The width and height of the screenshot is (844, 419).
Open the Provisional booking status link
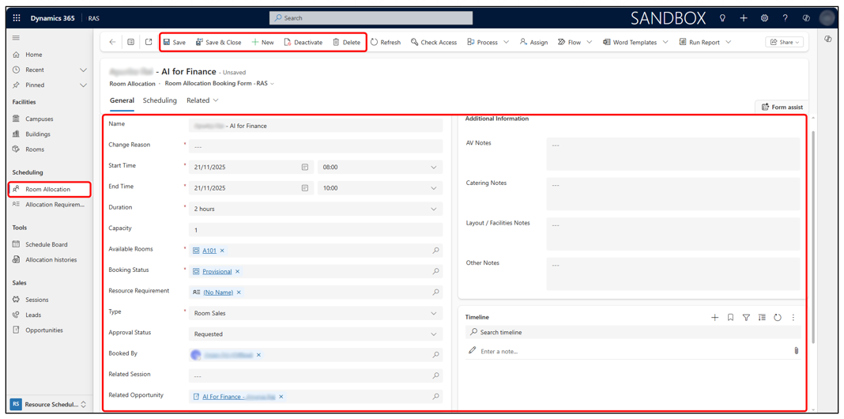coord(217,272)
